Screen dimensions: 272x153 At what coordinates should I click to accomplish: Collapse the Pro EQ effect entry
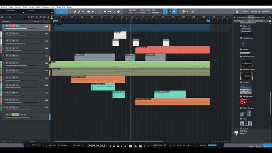[239, 82]
